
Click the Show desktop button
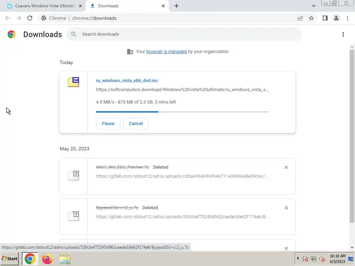(351, 259)
